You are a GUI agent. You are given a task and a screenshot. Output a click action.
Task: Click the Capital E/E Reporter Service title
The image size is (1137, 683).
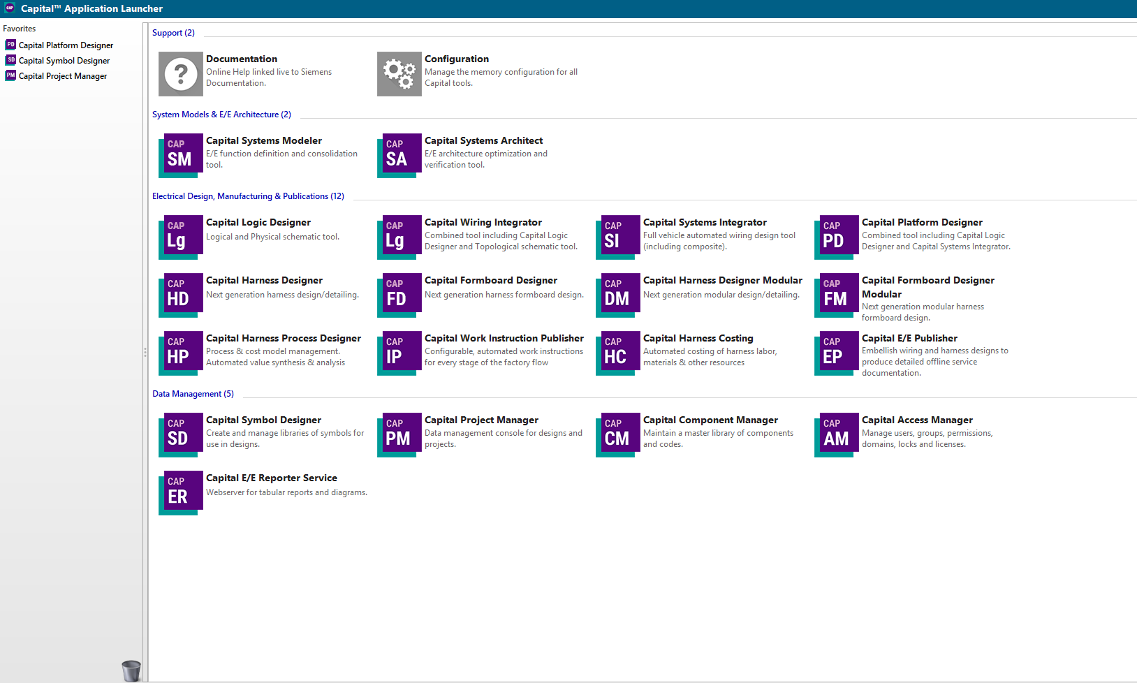pos(272,478)
